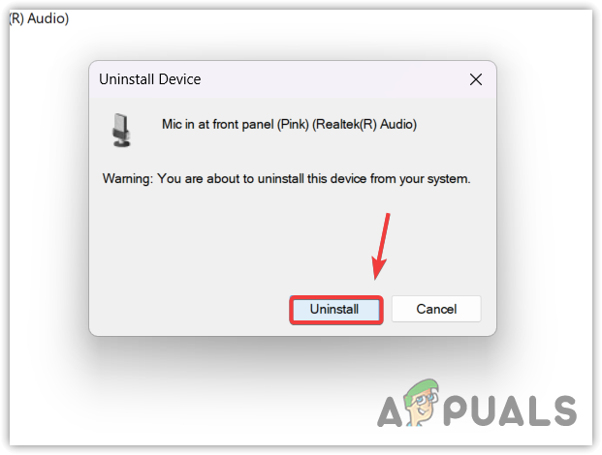Click the word 'Warning:' in the message

(128, 179)
